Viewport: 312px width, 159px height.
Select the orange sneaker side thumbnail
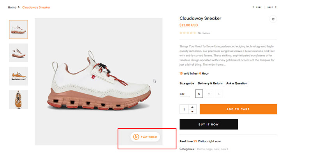pos(18,76)
